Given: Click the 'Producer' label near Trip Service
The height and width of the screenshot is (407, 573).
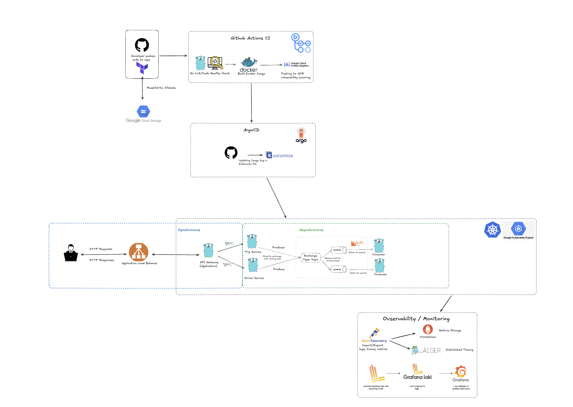Looking at the screenshot, I should pyautogui.click(x=279, y=247).
